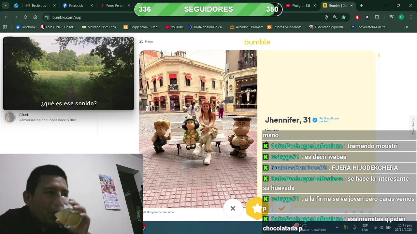The height and width of the screenshot is (234, 417).
Task: Open the Bolsa de trabajo bookmark
Action: coord(206,27)
